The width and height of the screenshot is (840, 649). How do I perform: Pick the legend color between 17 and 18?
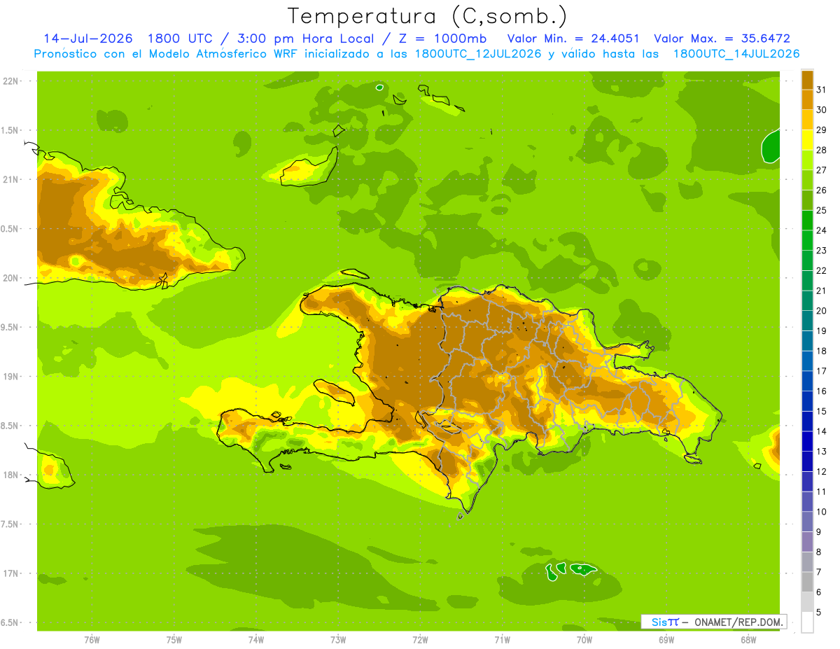click(807, 361)
